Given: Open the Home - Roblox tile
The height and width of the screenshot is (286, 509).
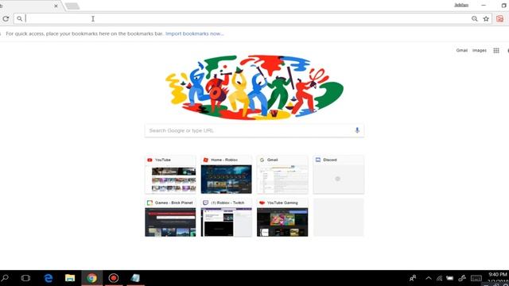Looking at the screenshot, I should click(226, 175).
